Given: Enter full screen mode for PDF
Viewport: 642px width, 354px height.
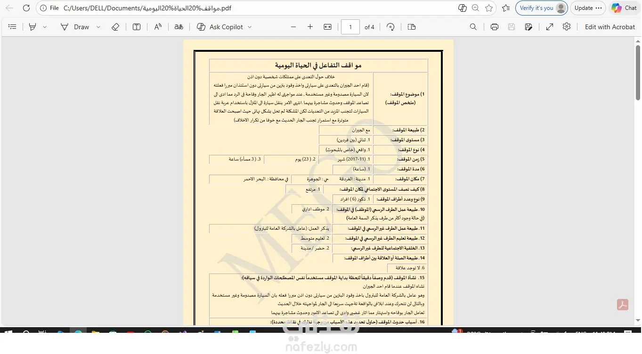Looking at the screenshot, I should [550, 27].
